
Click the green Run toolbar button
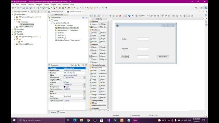pos(43,8)
